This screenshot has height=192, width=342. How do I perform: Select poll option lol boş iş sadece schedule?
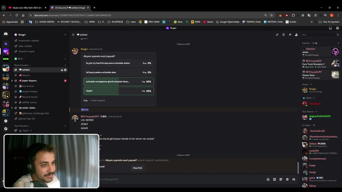(119, 72)
